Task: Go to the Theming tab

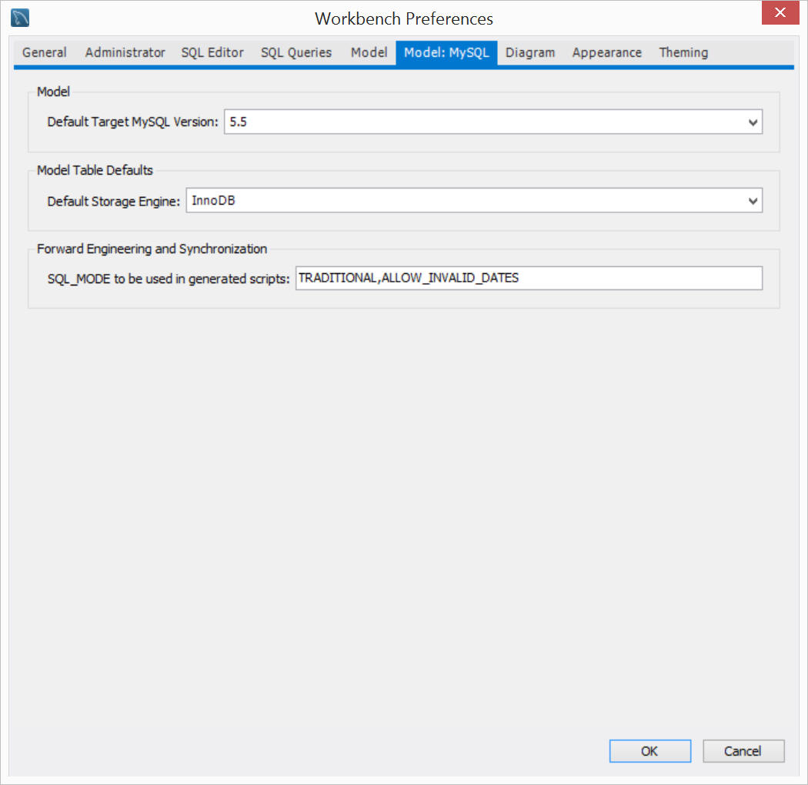Action: pyautogui.click(x=683, y=52)
